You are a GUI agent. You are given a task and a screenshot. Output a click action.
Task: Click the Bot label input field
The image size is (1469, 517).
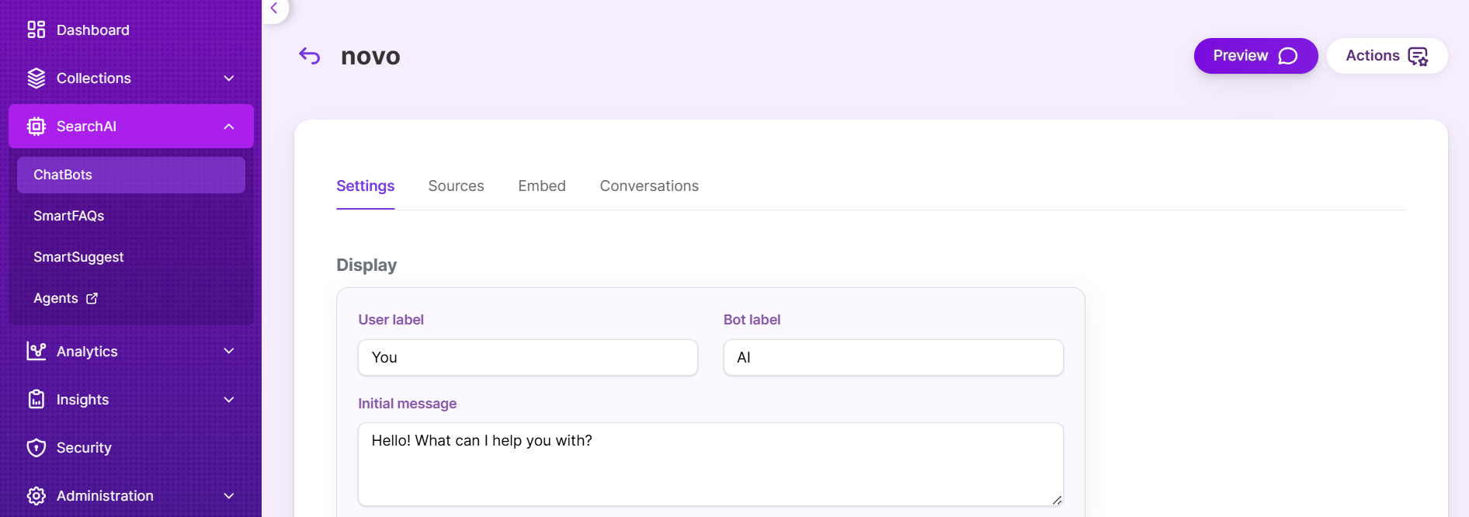893,357
